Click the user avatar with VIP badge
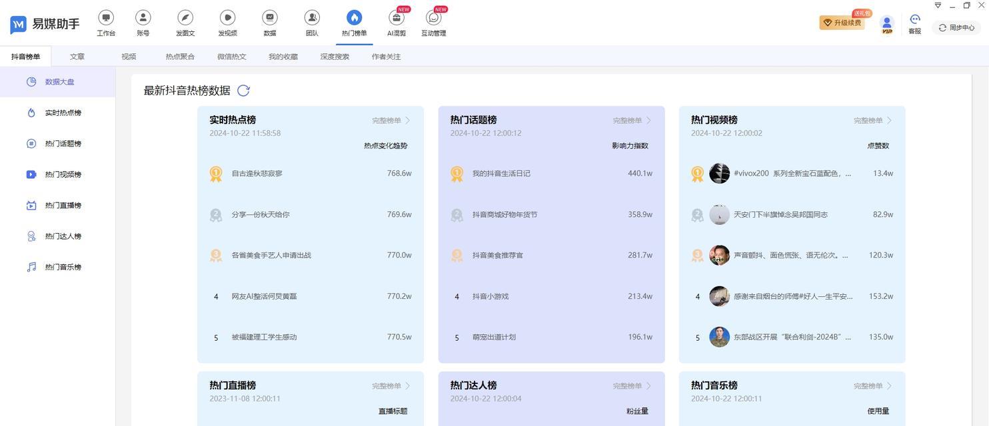This screenshot has height=426, width=989. (886, 25)
